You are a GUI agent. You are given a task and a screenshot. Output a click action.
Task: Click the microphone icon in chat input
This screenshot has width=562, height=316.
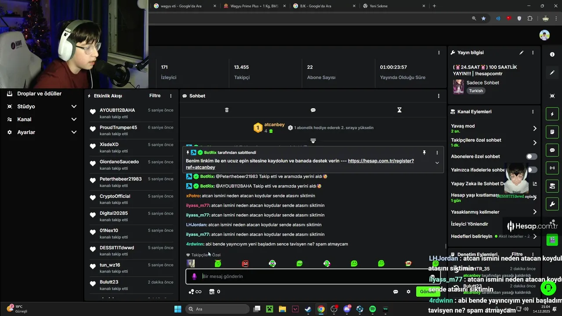point(194,276)
